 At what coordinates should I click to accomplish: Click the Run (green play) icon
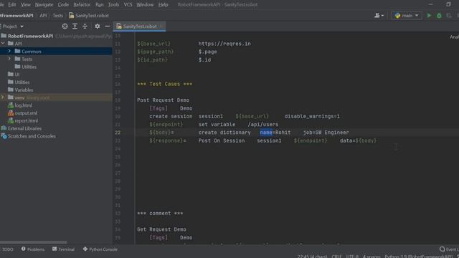429,16
